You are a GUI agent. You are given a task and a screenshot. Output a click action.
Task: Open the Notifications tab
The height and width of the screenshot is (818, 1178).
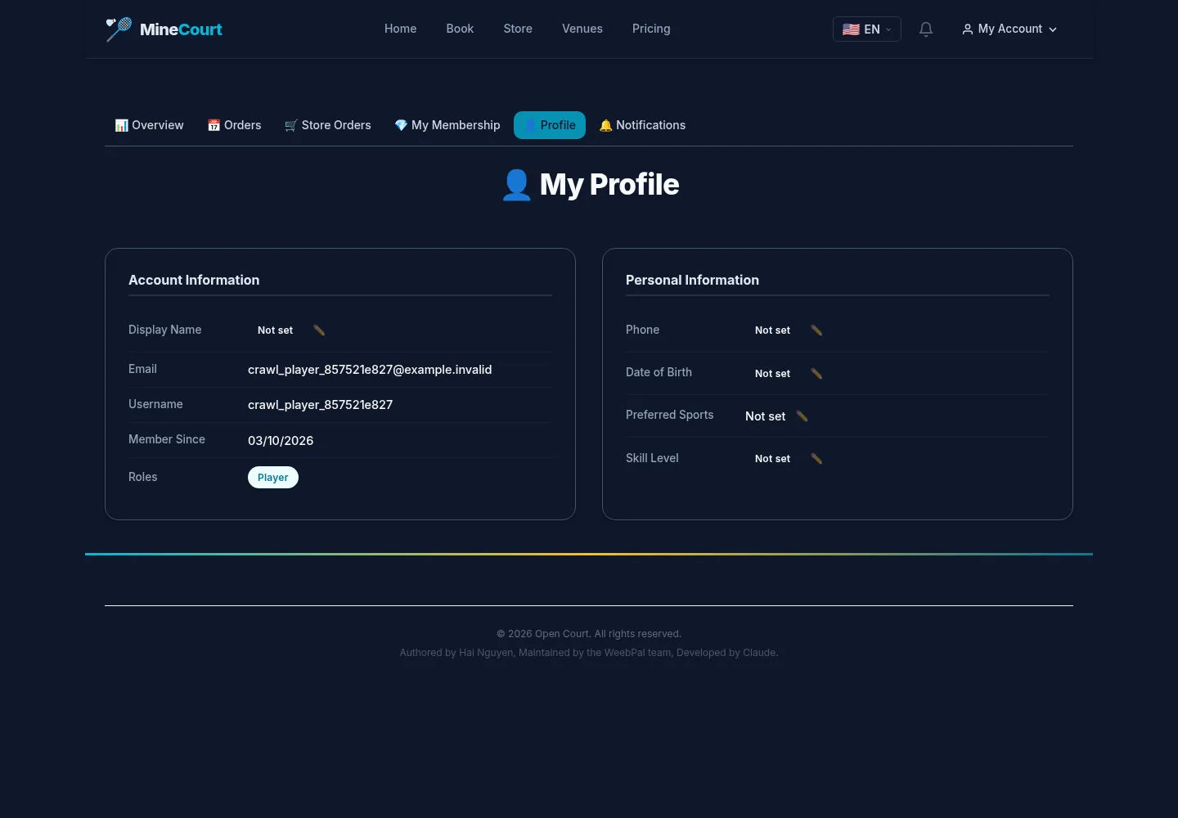(x=642, y=125)
